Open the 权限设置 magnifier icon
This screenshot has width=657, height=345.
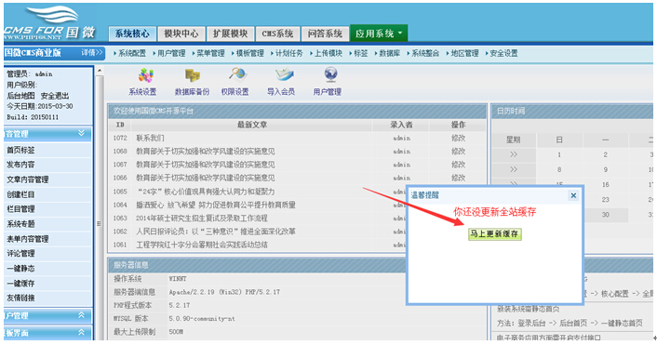tap(237, 74)
